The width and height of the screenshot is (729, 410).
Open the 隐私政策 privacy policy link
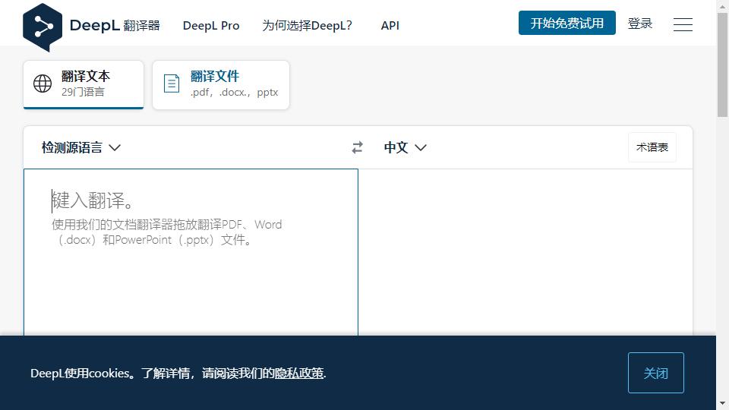(299, 374)
